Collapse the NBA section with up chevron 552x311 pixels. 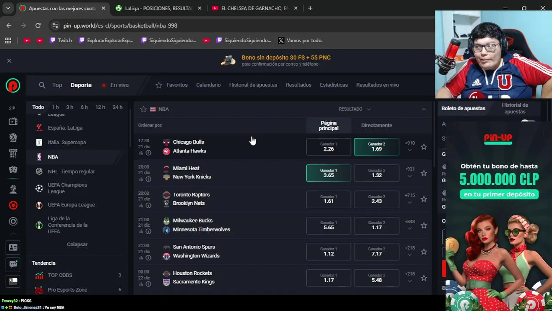tap(424, 109)
